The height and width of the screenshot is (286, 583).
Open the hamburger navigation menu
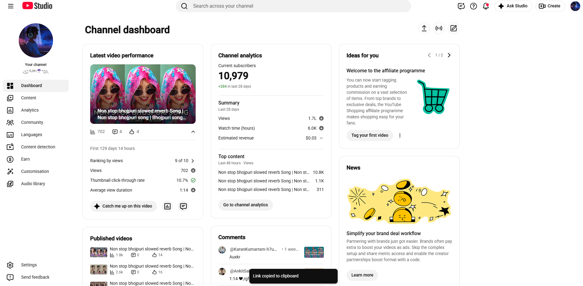point(11,6)
